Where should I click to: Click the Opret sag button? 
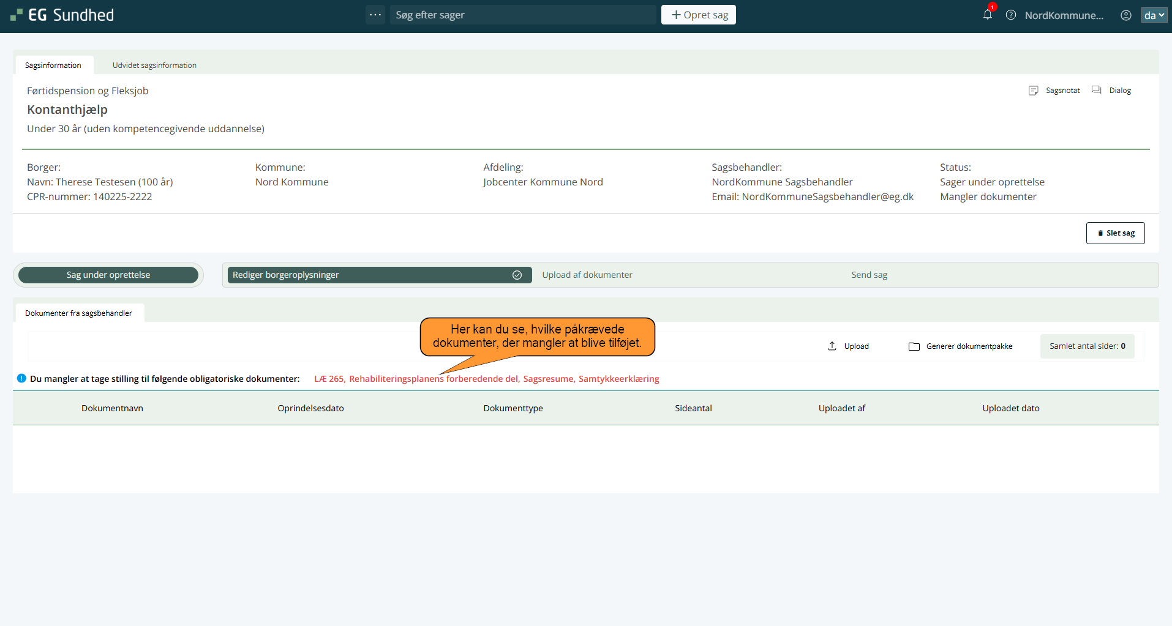coord(698,15)
